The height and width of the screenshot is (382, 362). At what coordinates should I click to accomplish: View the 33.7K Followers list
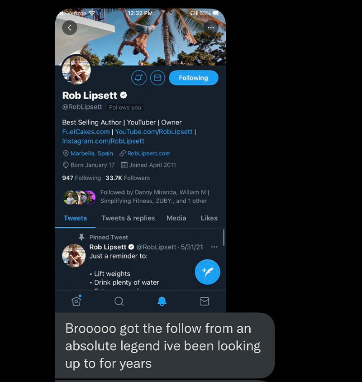pyautogui.click(x=128, y=178)
